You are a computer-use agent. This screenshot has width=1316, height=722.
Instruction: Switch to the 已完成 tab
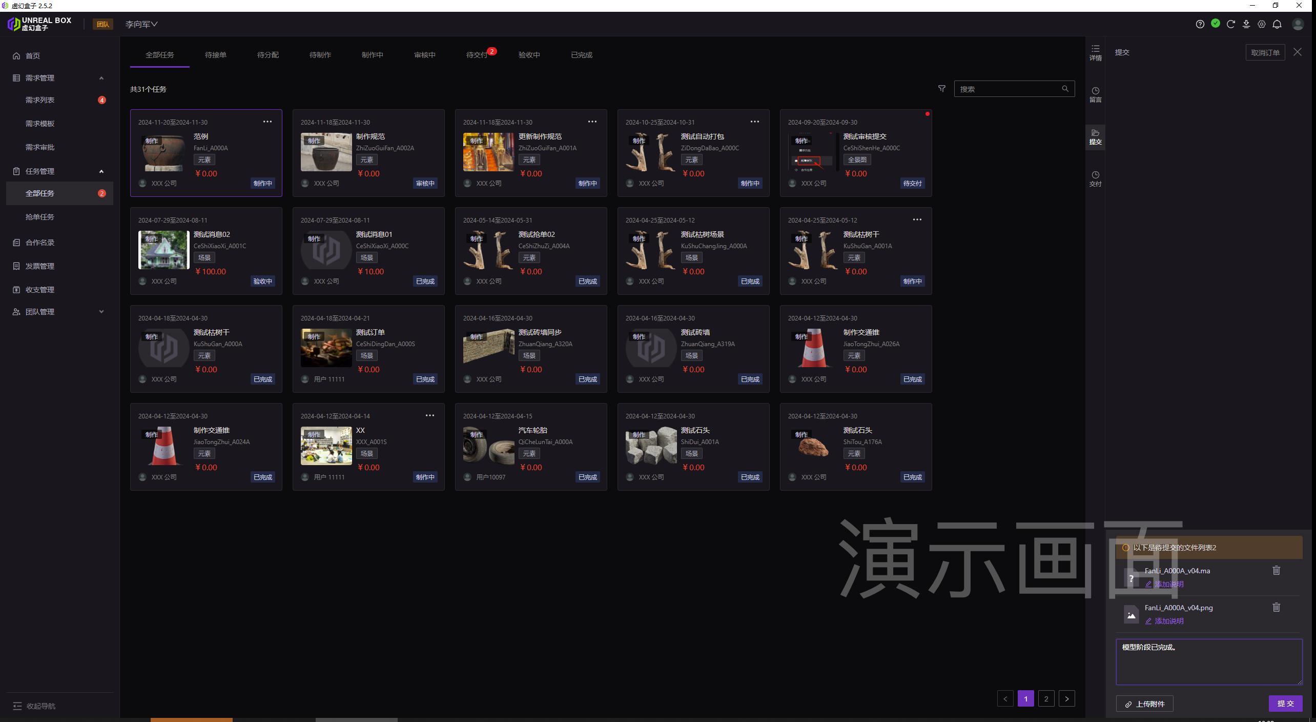[x=582, y=55]
